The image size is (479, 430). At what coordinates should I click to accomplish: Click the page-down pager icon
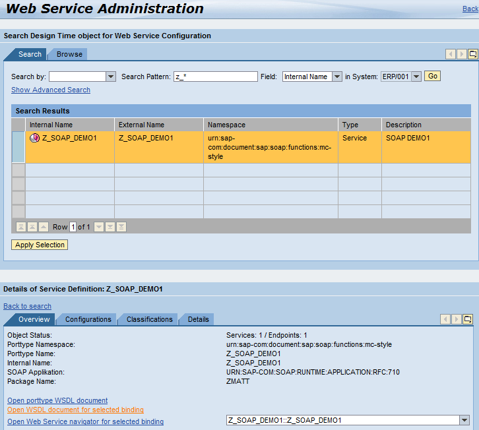point(110,227)
